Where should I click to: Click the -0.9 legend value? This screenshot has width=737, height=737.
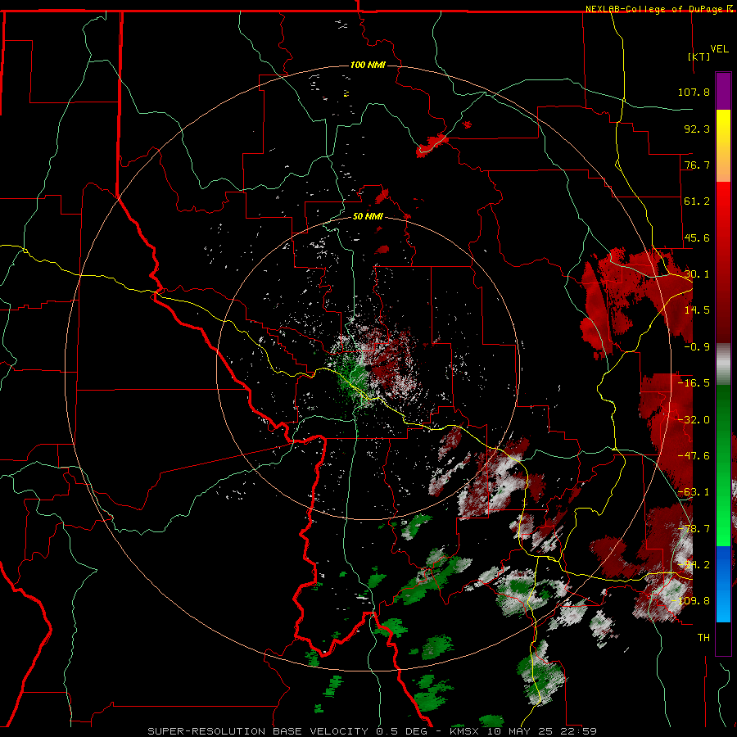pos(697,347)
